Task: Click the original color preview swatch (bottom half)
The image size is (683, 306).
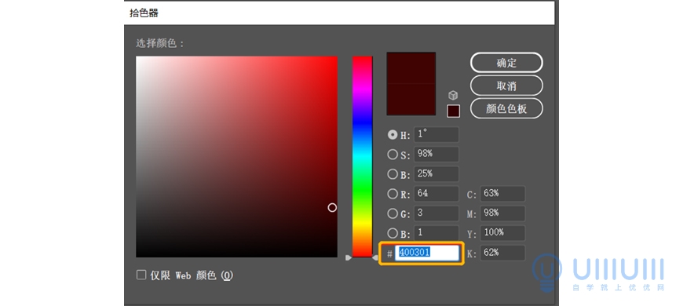Action: 411,100
